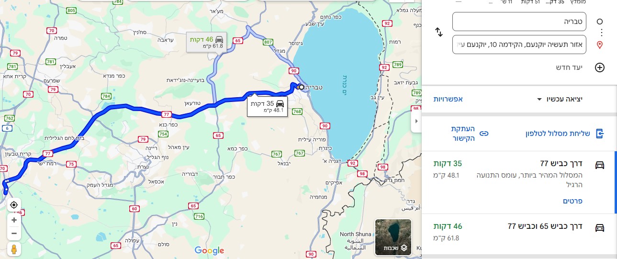Click the add destination plus icon
Image resolution: width=617 pixels, height=259 pixels.
599,68
